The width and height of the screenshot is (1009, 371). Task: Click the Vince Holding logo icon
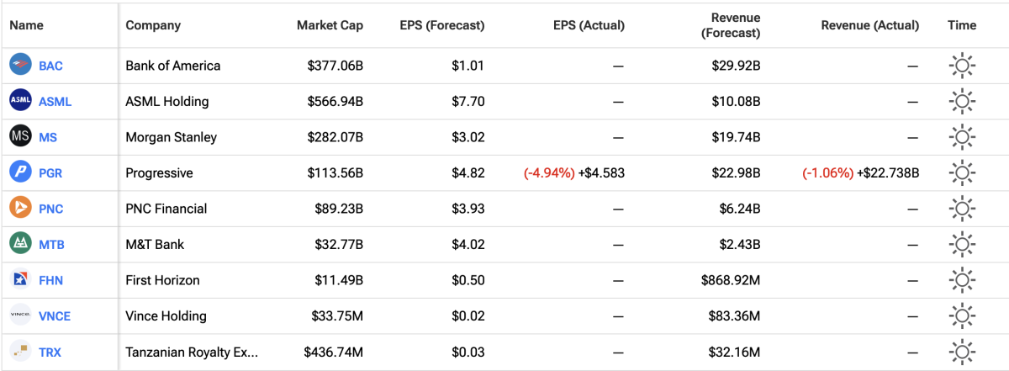coord(20,316)
